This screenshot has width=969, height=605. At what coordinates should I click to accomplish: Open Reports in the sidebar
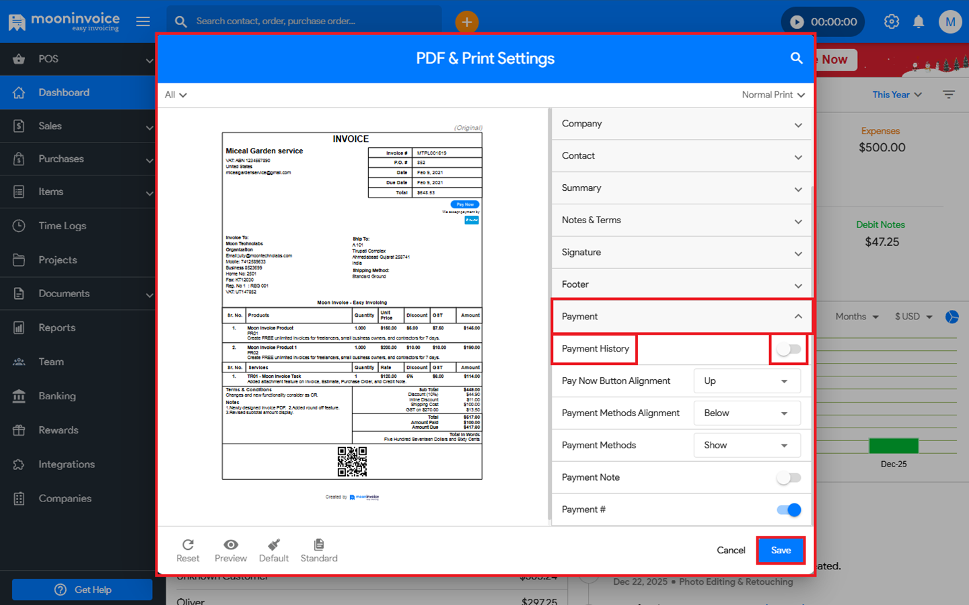coord(57,328)
